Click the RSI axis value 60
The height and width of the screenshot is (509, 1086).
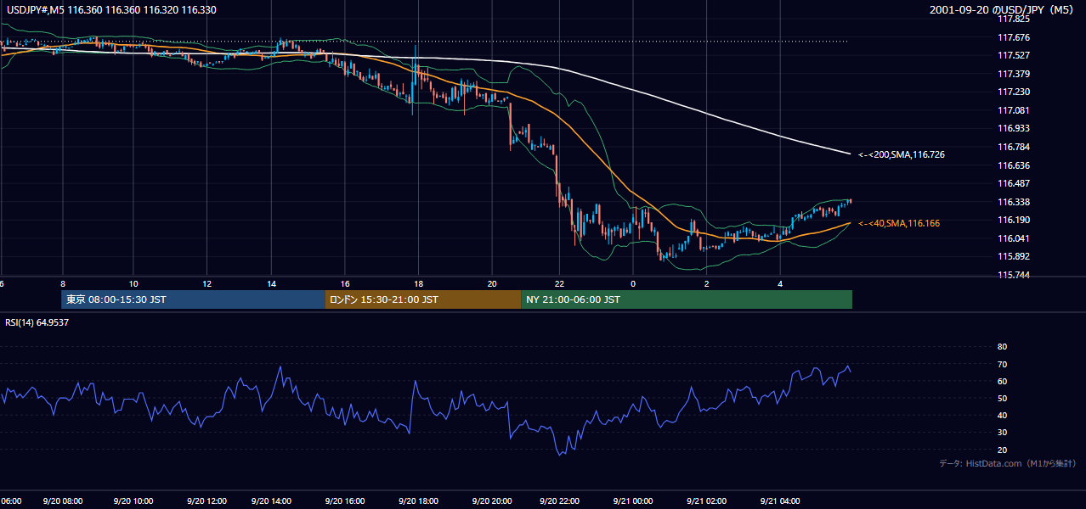point(1002,381)
